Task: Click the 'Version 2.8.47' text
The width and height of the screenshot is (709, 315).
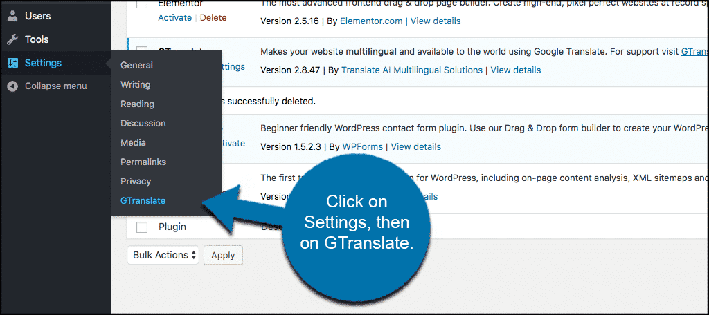Action: pyautogui.click(x=290, y=70)
